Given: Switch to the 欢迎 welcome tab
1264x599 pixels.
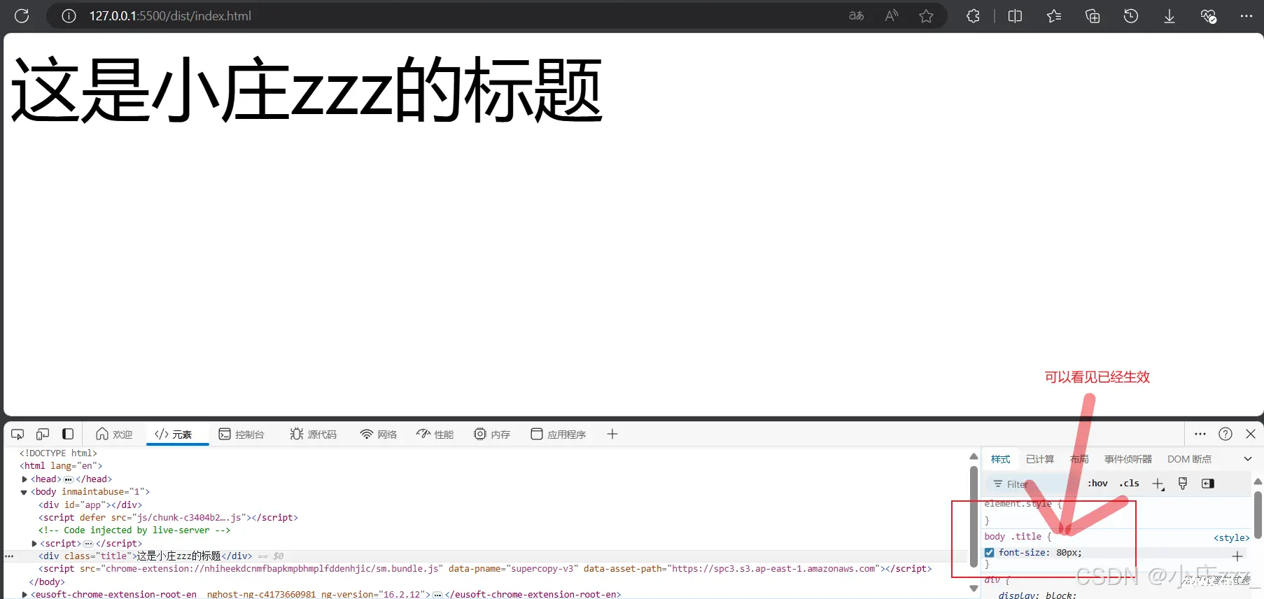Looking at the screenshot, I should (114, 434).
